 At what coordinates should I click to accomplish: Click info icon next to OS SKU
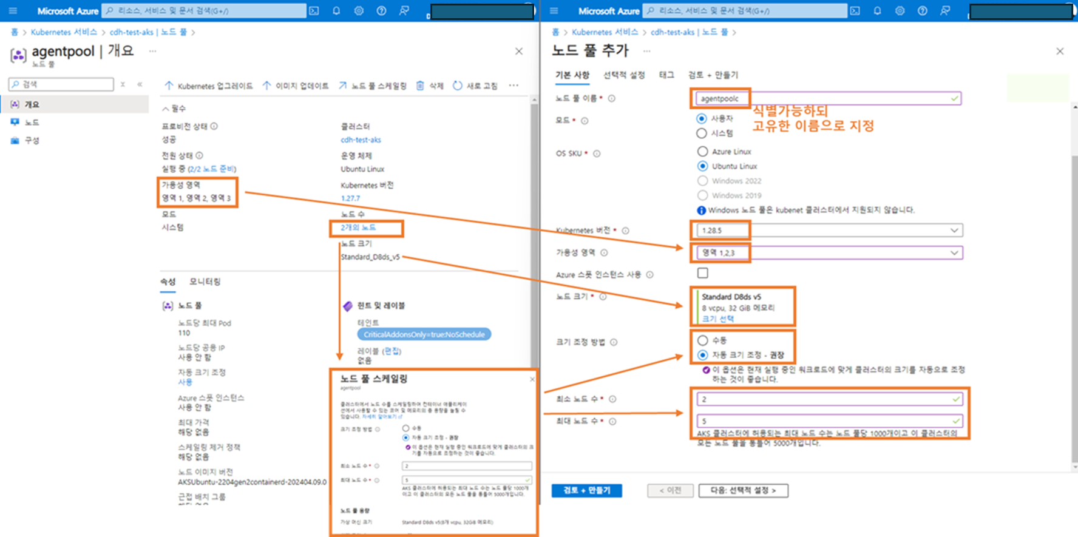[x=597, y=154]
